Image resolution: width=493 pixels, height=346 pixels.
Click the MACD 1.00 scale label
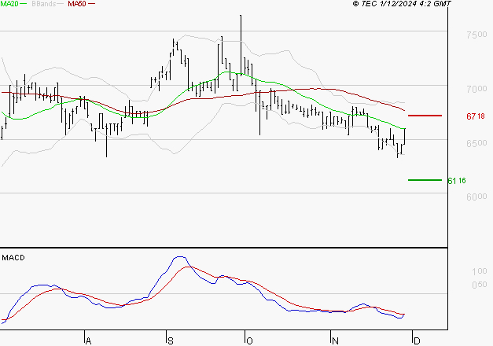coord(480,271)
